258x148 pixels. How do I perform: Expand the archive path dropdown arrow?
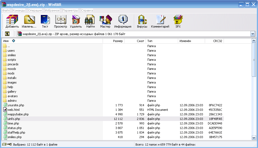pos(253,34)
